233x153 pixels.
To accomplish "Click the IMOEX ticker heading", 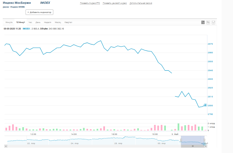I will [45, 3].
